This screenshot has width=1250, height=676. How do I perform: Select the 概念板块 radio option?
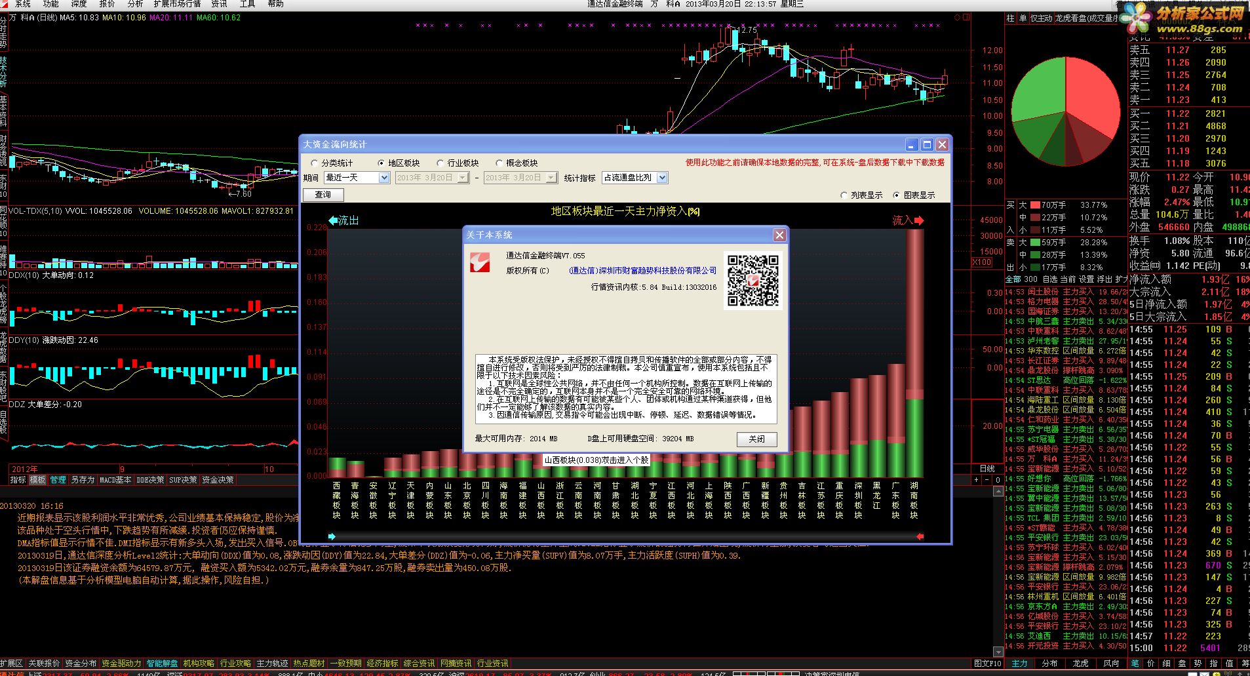point(517,163)
